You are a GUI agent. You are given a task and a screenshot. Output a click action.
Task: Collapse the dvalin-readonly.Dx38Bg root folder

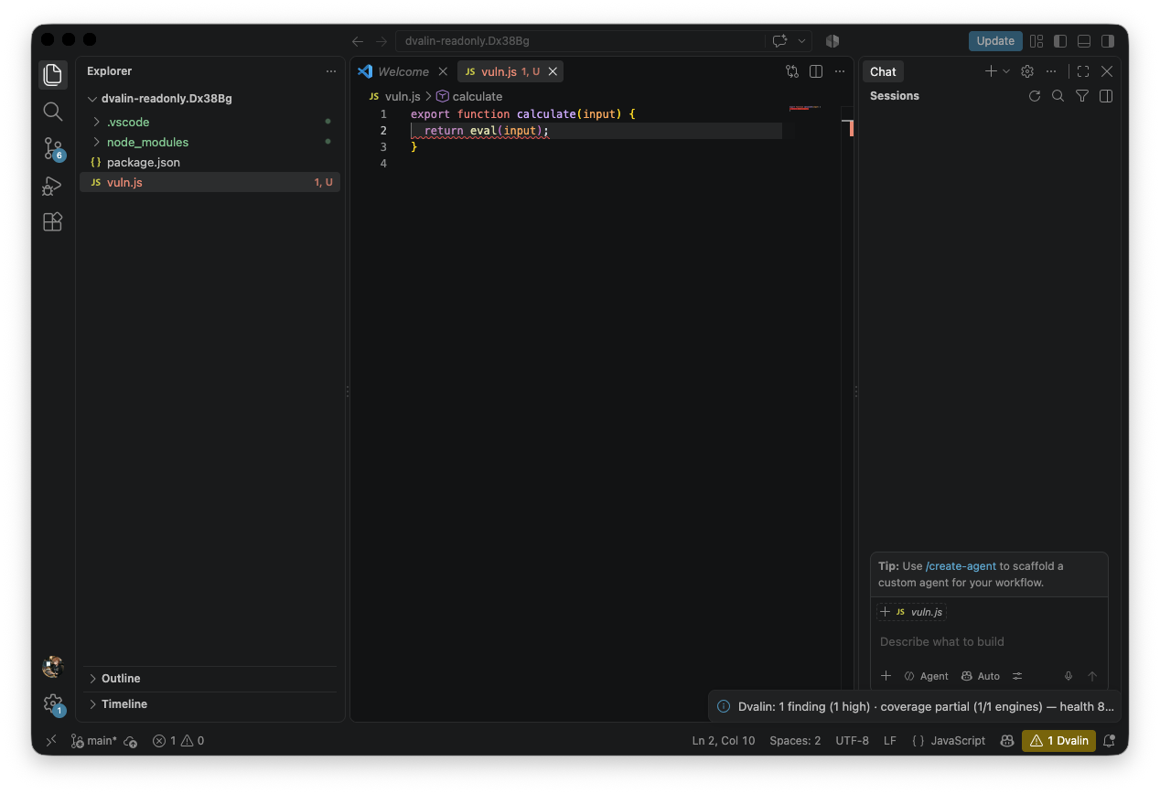point(209,99)
